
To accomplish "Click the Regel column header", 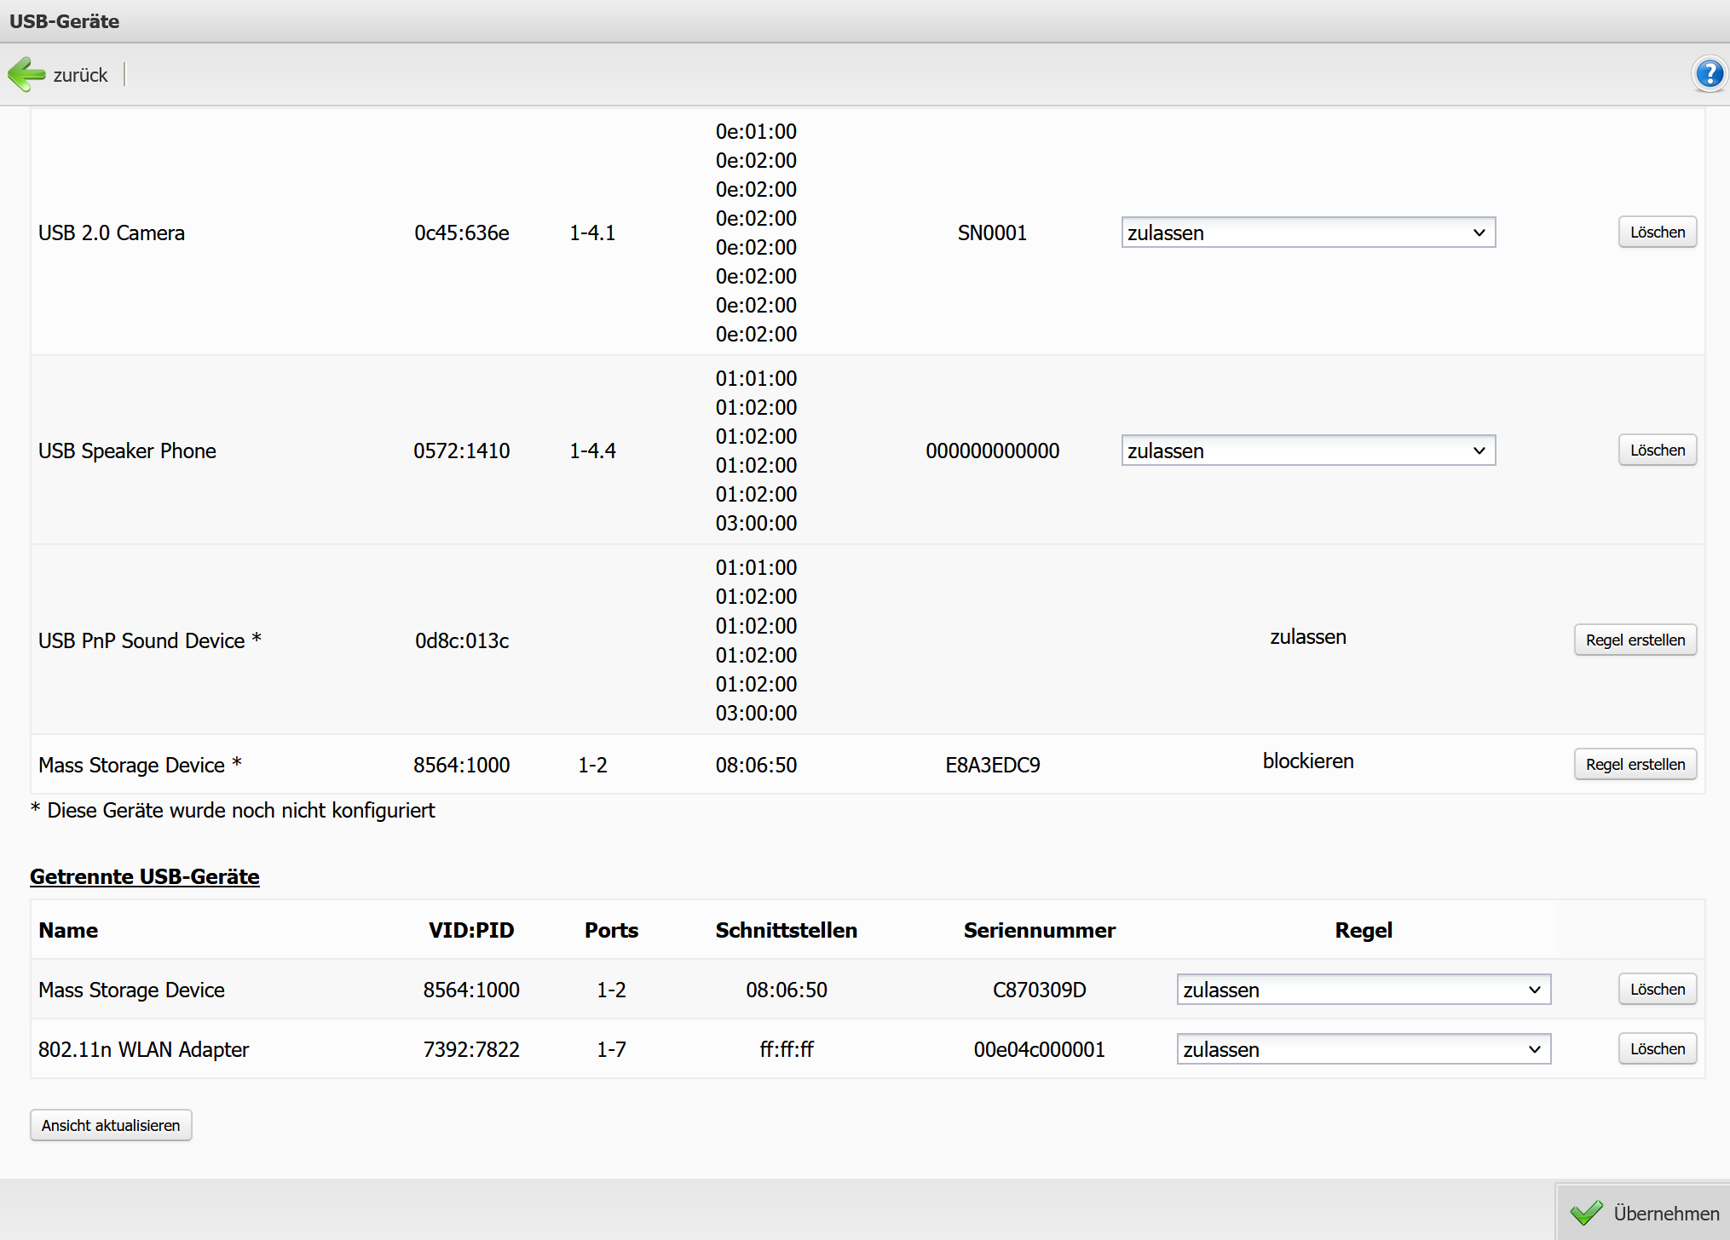I will click(x=1363, y=930).
